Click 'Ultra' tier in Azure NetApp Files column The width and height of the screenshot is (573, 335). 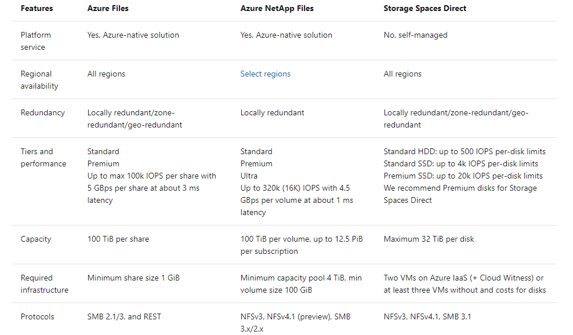(x=249, y=176)
